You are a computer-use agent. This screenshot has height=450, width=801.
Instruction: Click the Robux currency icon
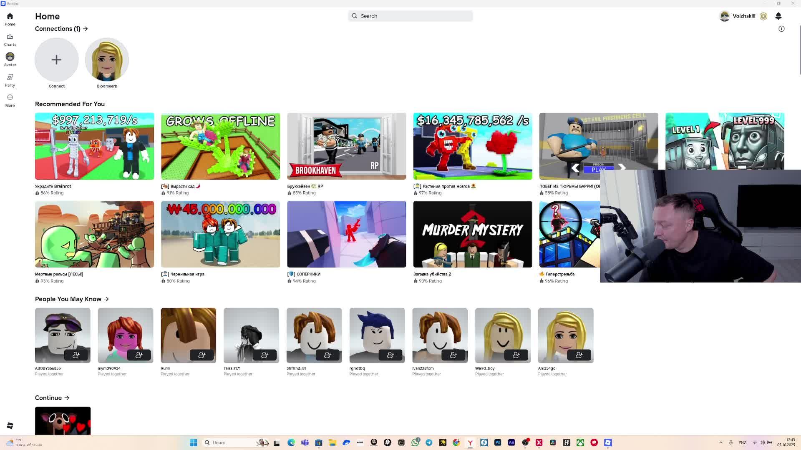pyautogui.click(x=763, y=16)
